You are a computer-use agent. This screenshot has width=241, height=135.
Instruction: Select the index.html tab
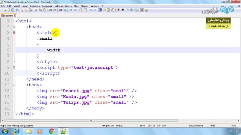tap(8, 16)
